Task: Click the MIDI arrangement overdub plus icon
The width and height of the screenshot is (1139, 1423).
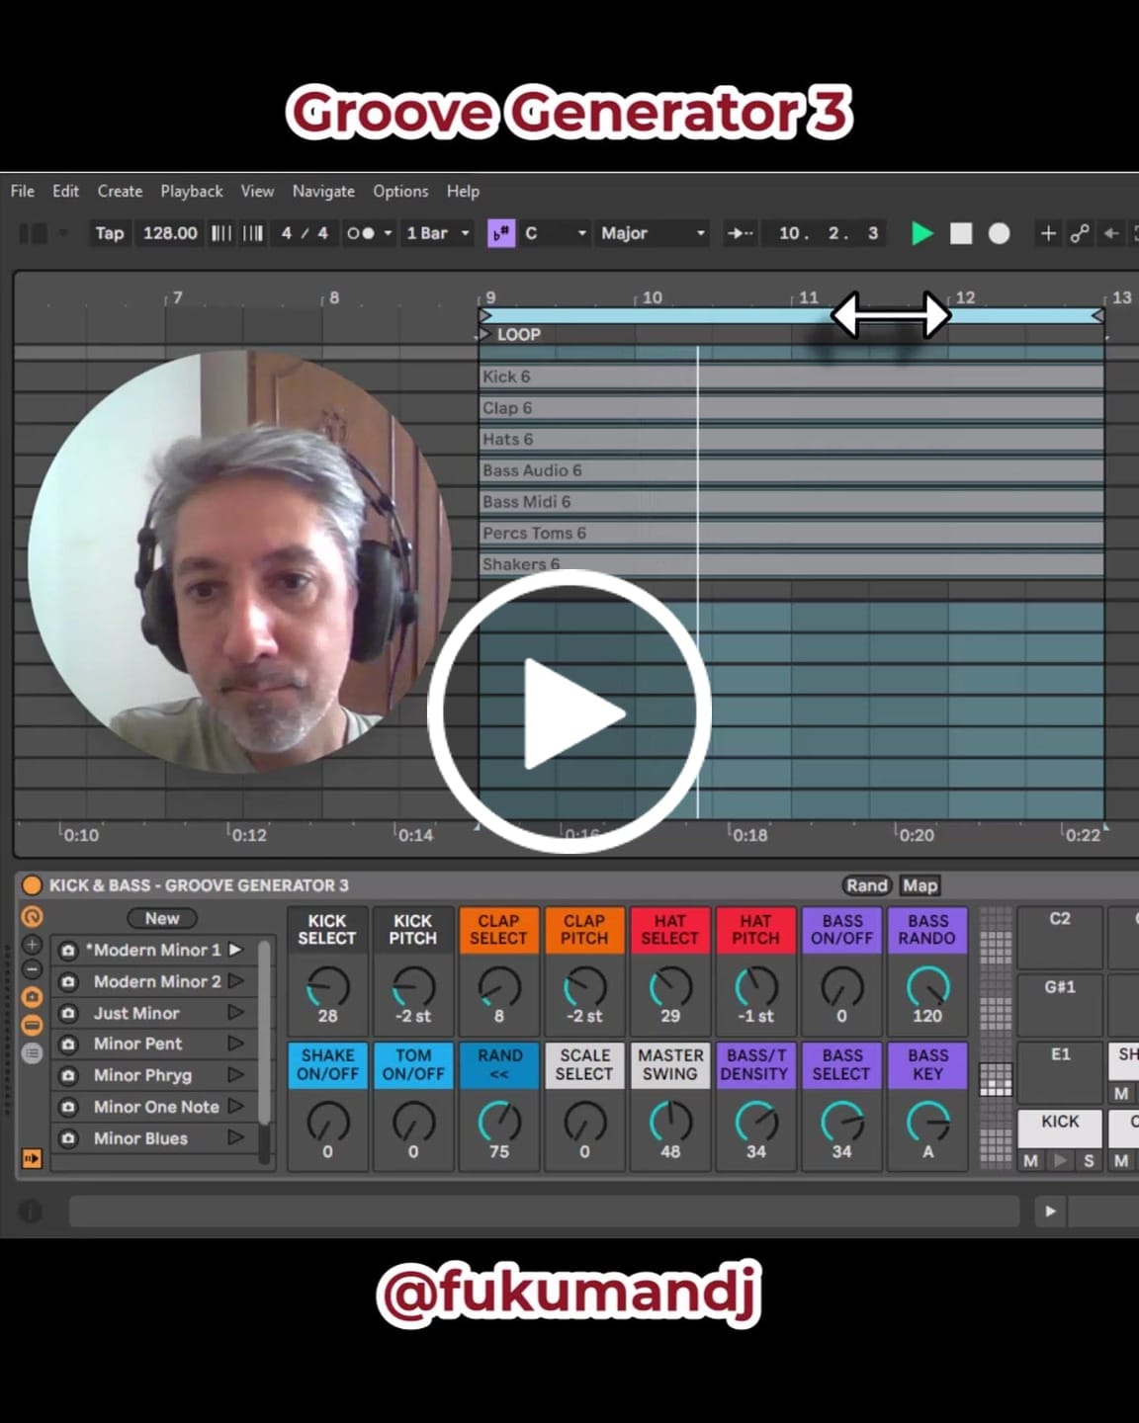Action: click(x=1048, y=233)
